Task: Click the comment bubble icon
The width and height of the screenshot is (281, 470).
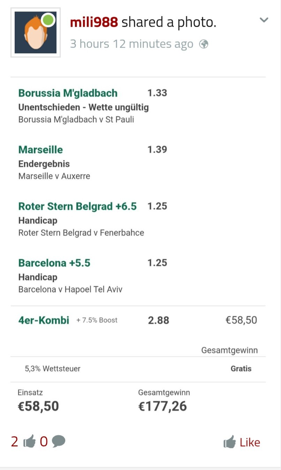Action: point(58,441)
